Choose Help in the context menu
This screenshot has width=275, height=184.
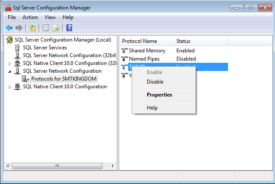pyautogui.click(x=164, y=108)
